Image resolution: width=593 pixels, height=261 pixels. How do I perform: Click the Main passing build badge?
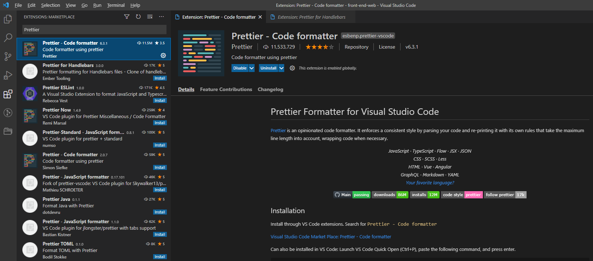click(352, 195)
